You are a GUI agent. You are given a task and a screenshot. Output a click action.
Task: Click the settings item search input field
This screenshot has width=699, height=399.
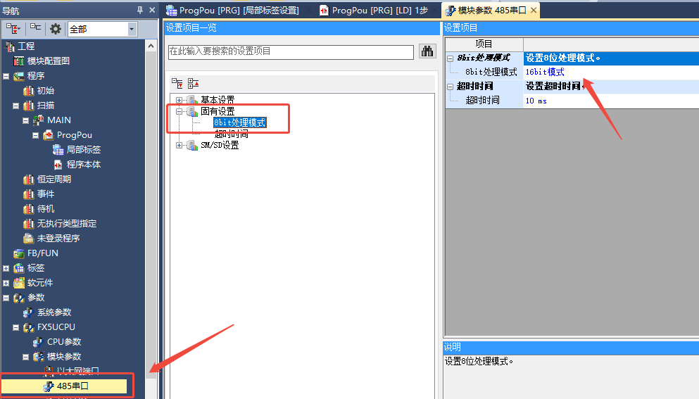click(290, 51)
